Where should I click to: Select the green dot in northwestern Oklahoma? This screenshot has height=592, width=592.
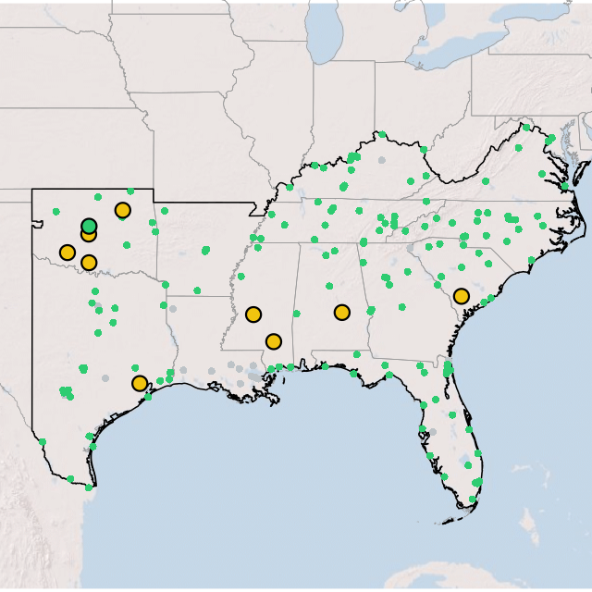coord(56,212)
